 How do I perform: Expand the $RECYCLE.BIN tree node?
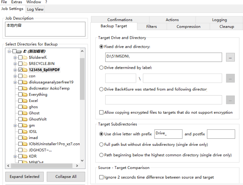click(x=15, y=64)
